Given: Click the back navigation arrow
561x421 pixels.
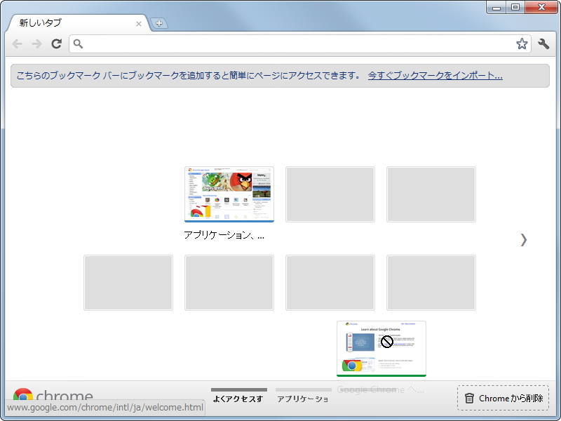Looking at the screenshot, I should (x=17, y=44).
